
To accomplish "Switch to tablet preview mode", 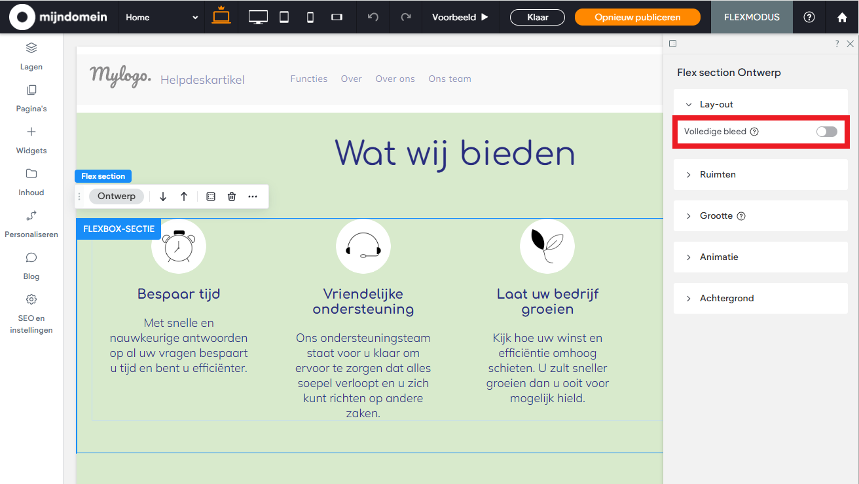I will [284, 17].
